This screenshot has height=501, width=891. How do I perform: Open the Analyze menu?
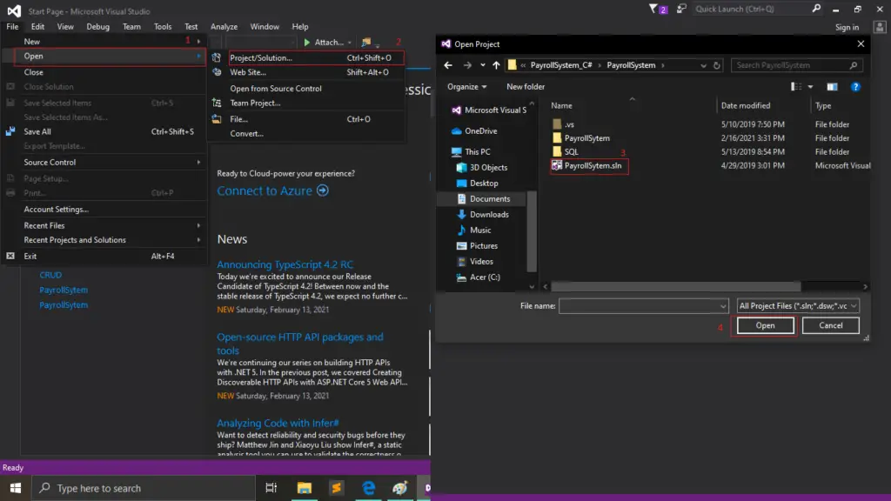pyautogui.click(x=224, y=26)
